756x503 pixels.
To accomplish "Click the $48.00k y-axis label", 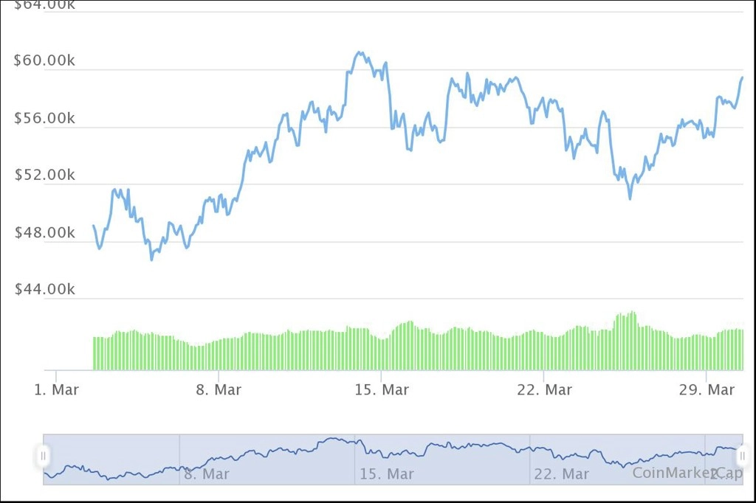I will point(44,233).
